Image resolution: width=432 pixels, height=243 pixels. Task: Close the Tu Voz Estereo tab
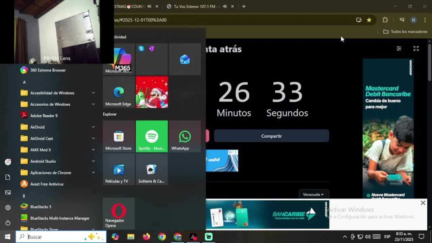pyautogui.click(x=233, y=6)
